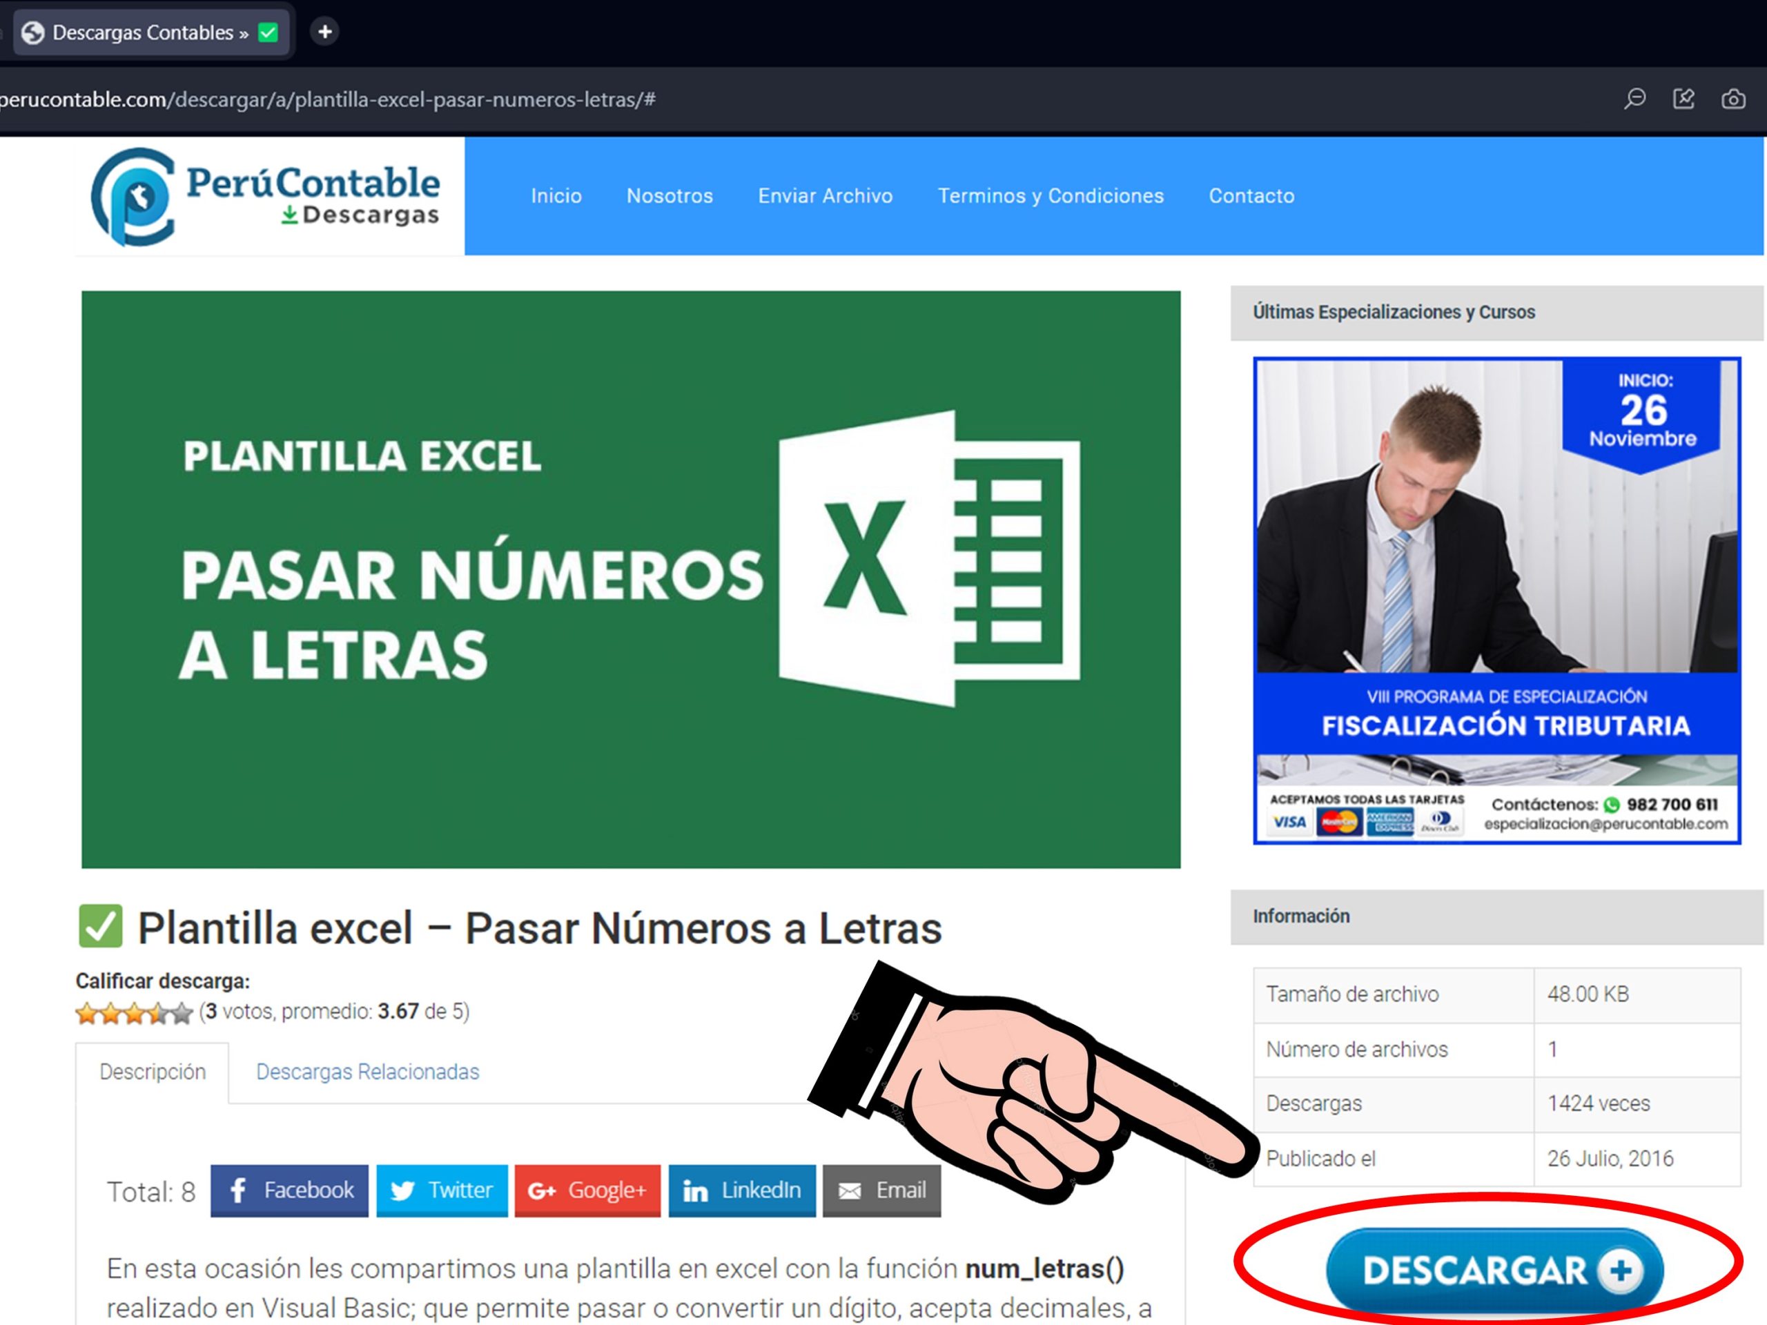Viewport: 1767px width, 1325px height.
Task: Share via Google+ button
Action: pos(587,1190)
